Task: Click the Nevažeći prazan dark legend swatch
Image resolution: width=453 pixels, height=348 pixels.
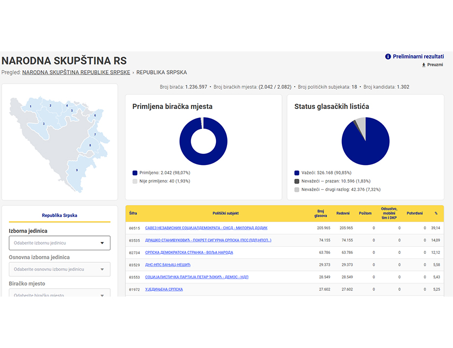Action: point(297,181)
